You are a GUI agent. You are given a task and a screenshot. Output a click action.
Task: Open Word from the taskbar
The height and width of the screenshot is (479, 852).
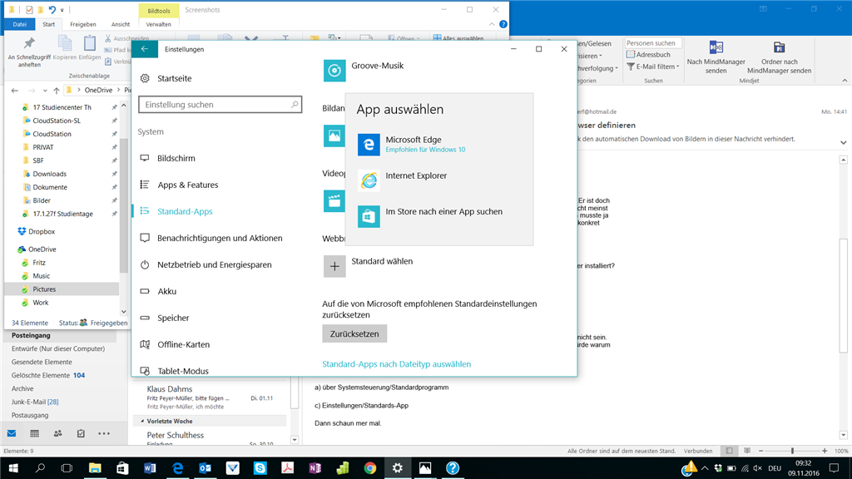(x=150, y=467)
